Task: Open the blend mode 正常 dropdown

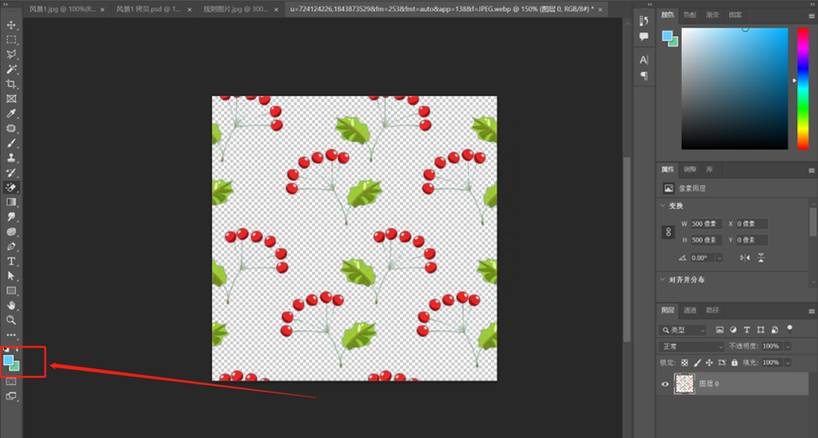Action: (x=690, y=346)
